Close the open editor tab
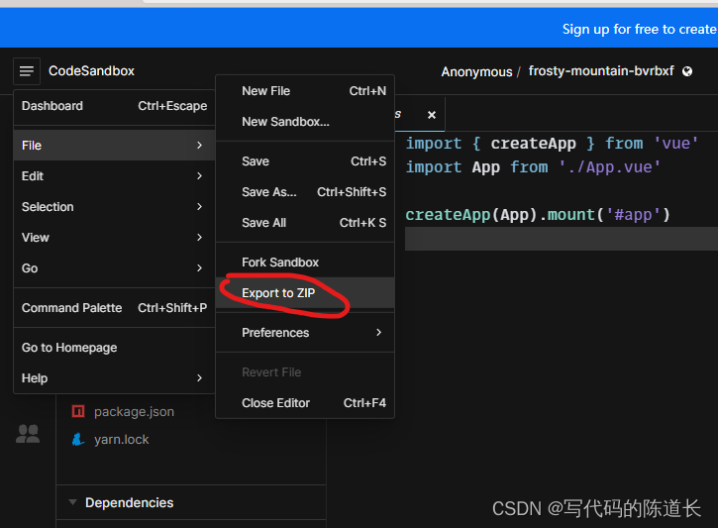The width and height of the screenshot is (718, 528). (x=432, y=115)
